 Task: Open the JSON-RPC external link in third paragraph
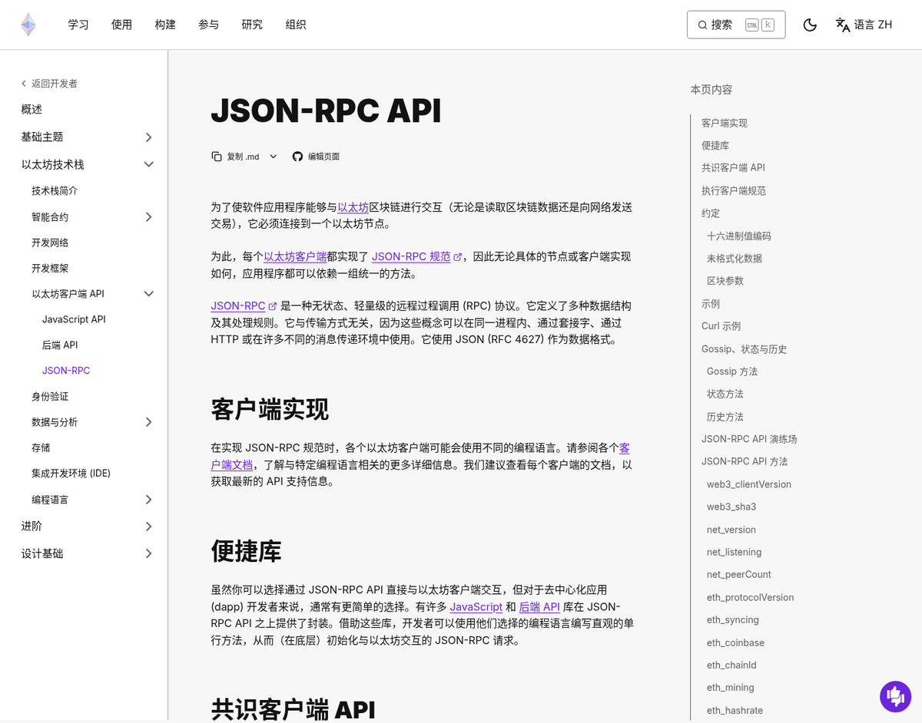coord(244,305)
